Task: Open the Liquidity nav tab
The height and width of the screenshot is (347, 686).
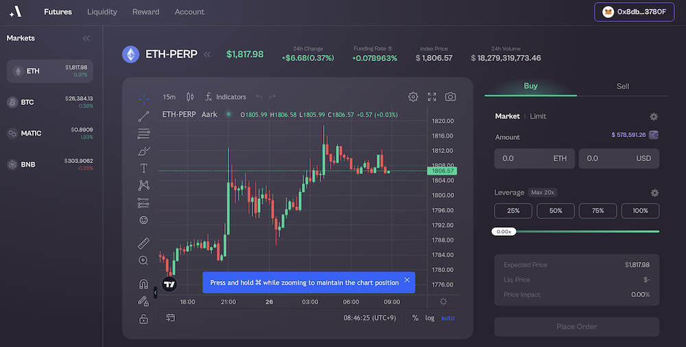Action: [102, 12]
